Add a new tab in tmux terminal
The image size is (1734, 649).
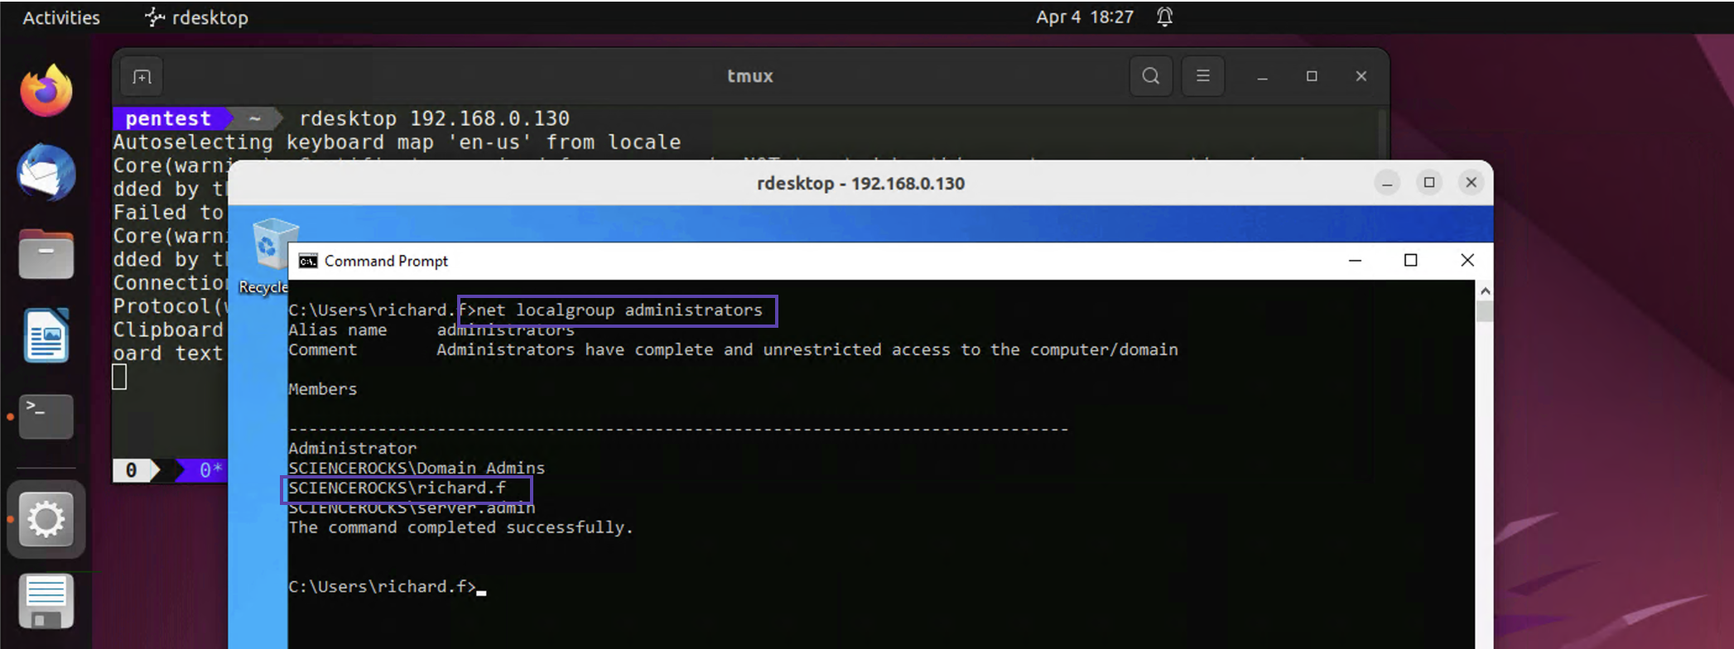[x=142, y=77]
